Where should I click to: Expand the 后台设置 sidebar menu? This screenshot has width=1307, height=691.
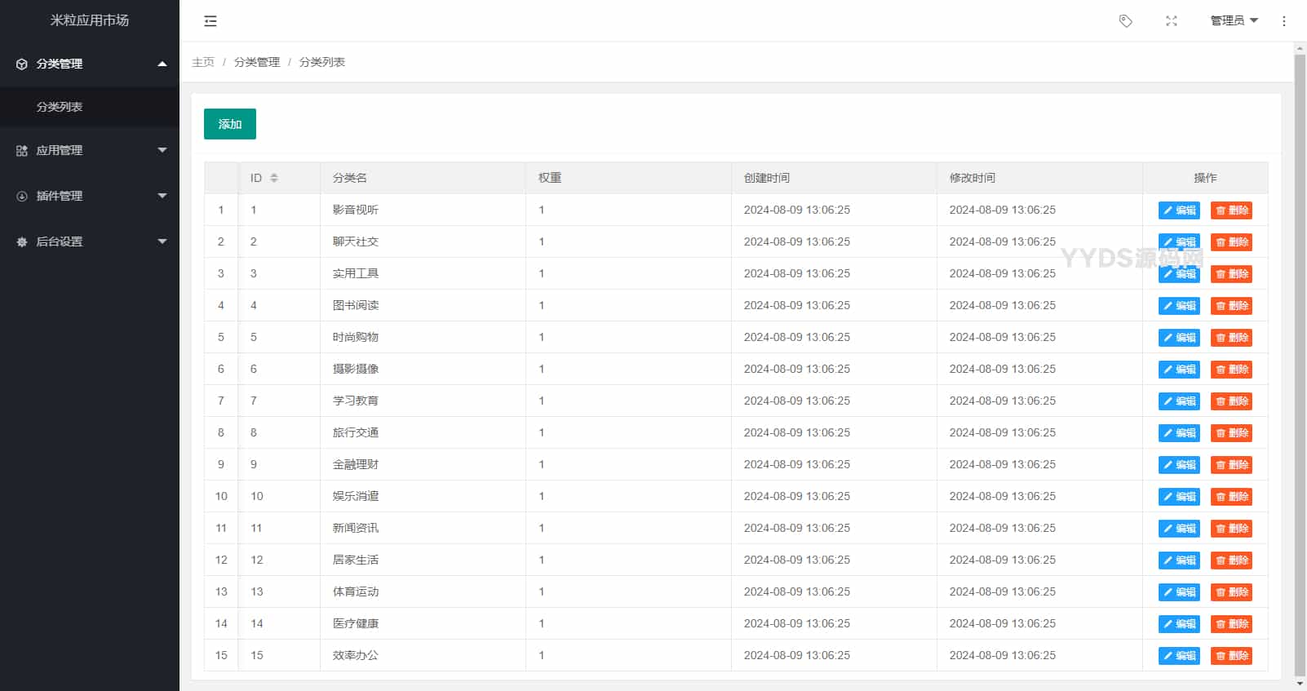[x=90, y=242]
